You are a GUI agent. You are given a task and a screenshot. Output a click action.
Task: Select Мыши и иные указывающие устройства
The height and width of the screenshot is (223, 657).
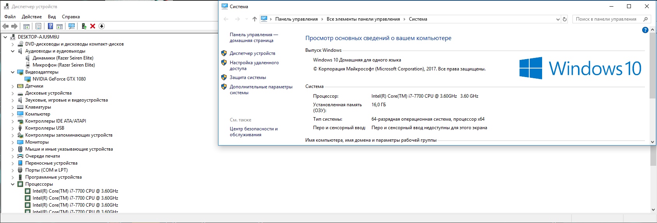tap(69, 149)
